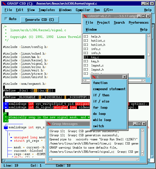The height and width of the screenshot is (169, 156).
Task: Select help.h in the file list
Action: 114,37
